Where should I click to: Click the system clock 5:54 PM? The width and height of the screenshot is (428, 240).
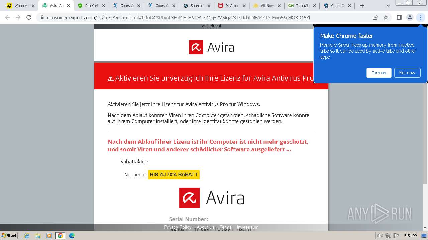click(411, 236)
